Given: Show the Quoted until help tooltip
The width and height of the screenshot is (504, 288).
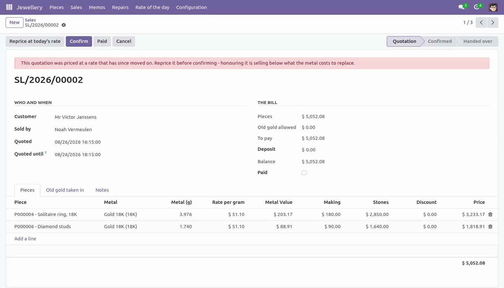Looking at the screenshot, I should 45,153.
